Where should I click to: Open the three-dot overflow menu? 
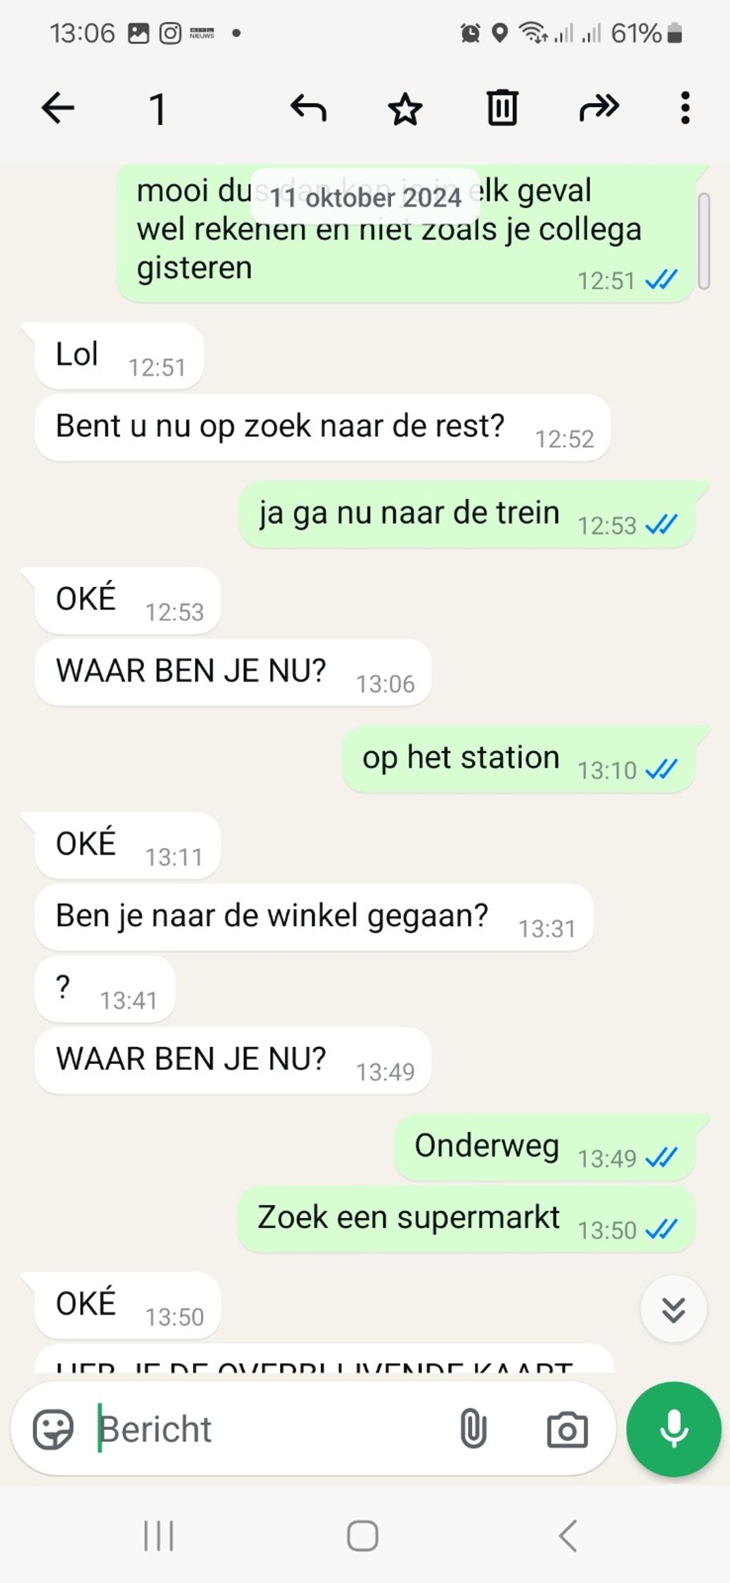click(685, 108)
